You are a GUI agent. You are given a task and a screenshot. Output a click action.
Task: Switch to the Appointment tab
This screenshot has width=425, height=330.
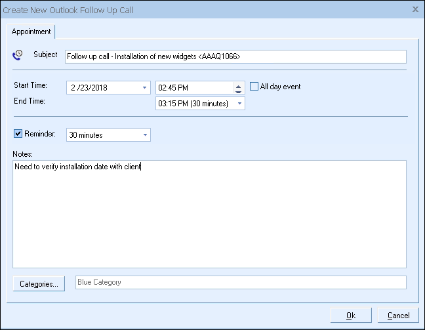31,31
